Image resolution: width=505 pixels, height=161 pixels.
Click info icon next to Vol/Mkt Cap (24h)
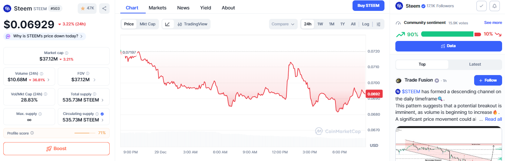(x=45, y=94)
